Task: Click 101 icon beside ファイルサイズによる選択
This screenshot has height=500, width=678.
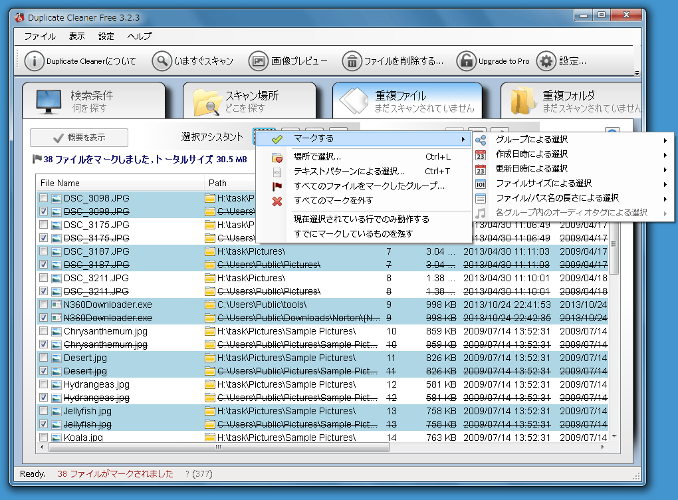Action: point(481,184)
